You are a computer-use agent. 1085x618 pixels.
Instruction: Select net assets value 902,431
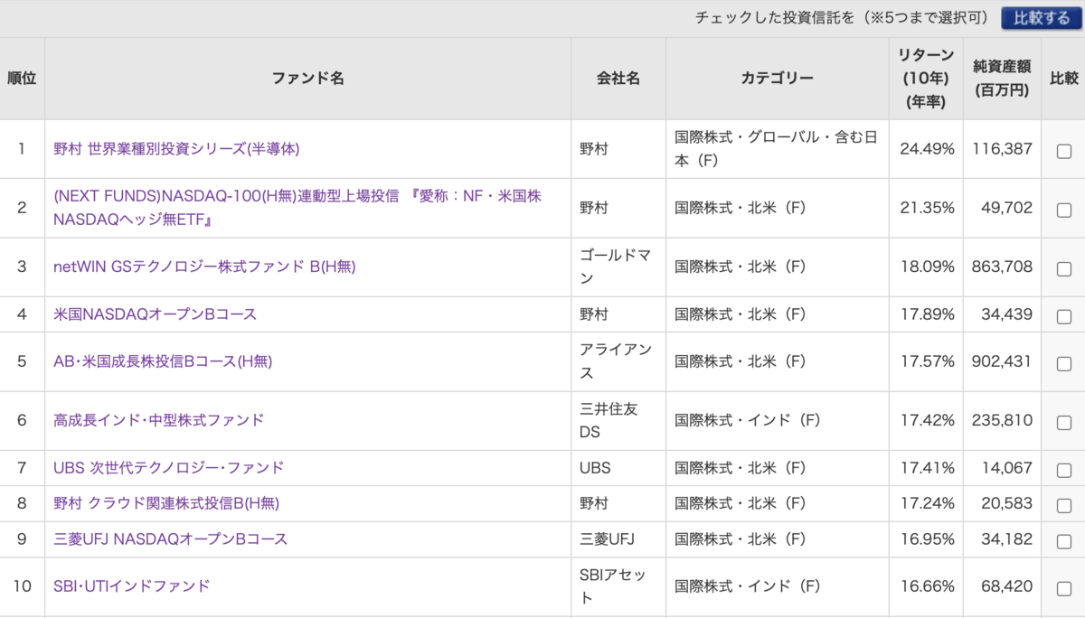click(1003, 361)
